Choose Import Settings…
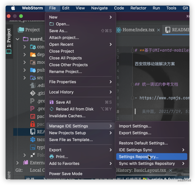Image resolution: width=195 pixels, height=185 pixels. click(152, 126)
